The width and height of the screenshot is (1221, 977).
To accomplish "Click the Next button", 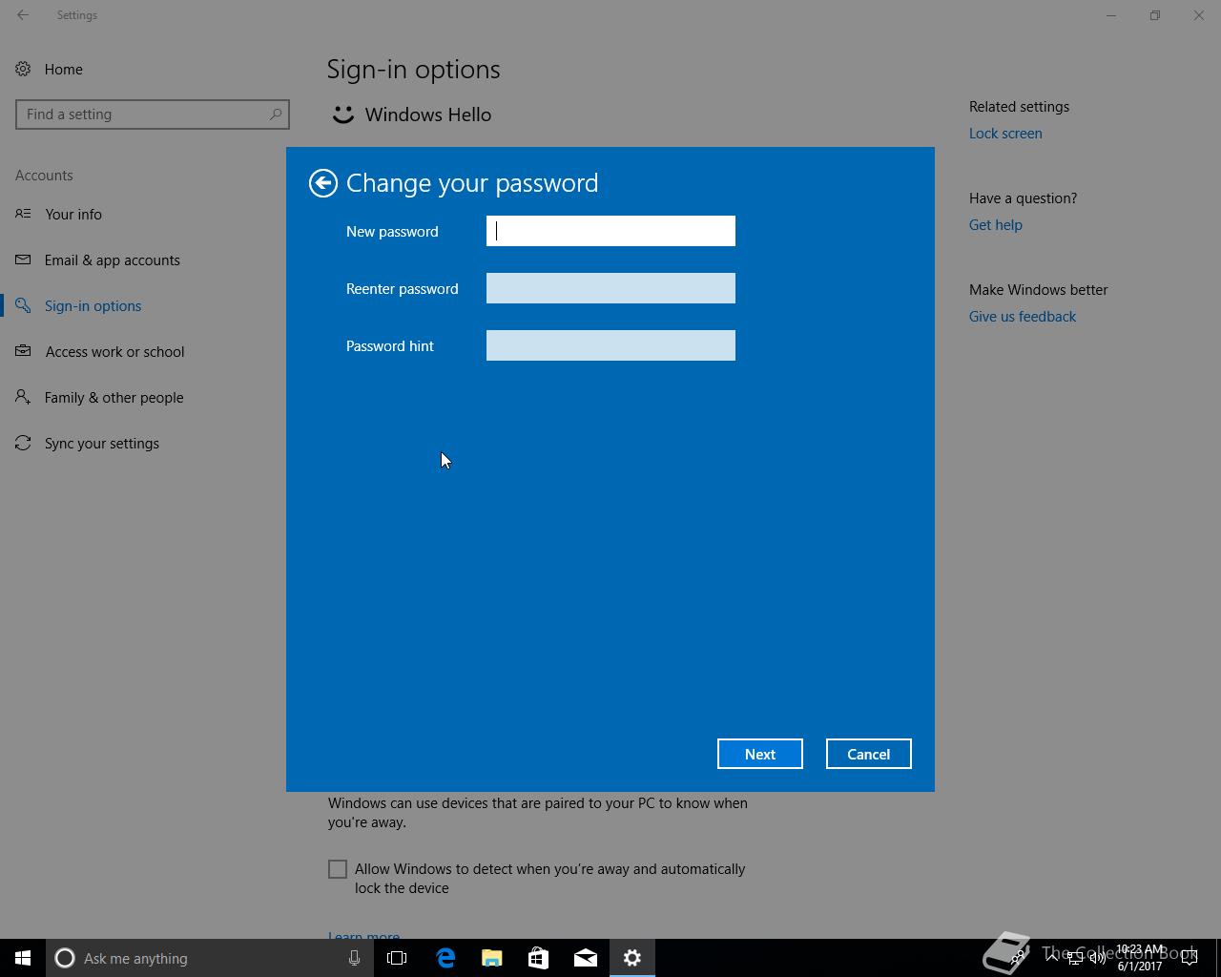I will [760, 754].
